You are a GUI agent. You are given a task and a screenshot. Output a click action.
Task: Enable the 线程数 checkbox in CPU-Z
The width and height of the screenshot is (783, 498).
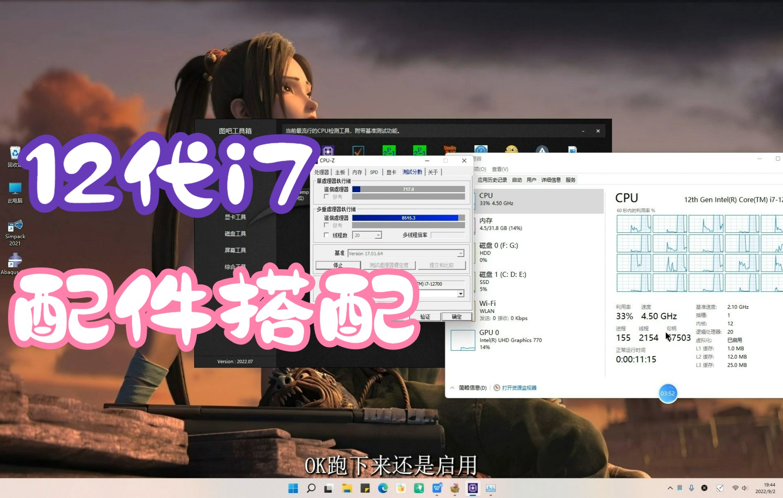point(326,235)
